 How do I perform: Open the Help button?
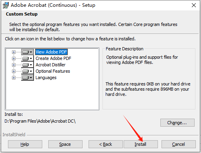(x=25, y=144)
